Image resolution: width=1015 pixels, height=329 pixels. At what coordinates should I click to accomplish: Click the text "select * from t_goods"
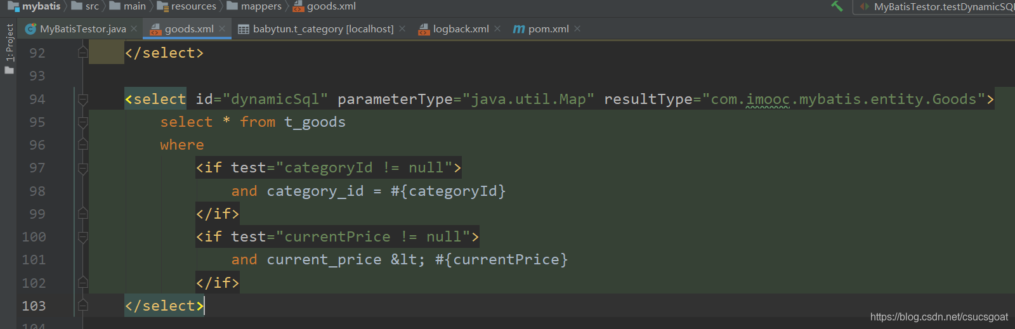point(252,122)
